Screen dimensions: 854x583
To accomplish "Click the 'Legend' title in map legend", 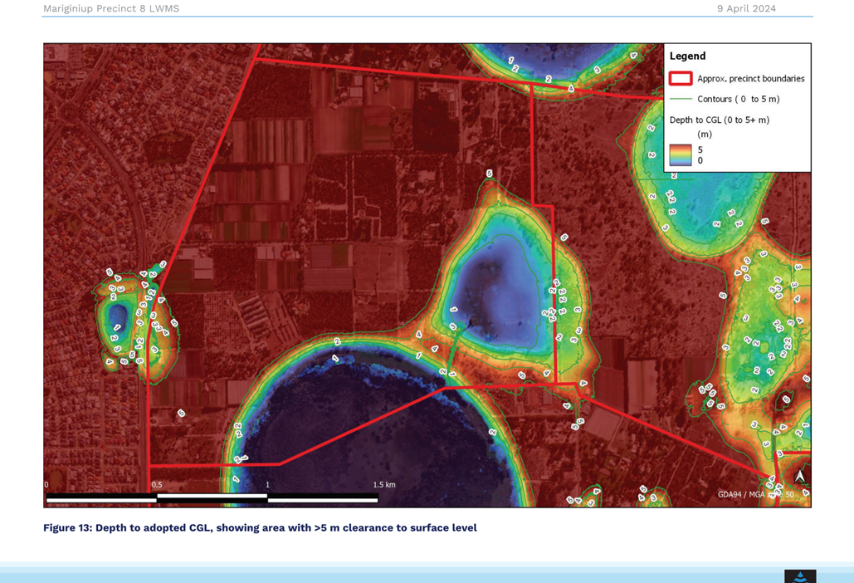I will tap(687, 56).
